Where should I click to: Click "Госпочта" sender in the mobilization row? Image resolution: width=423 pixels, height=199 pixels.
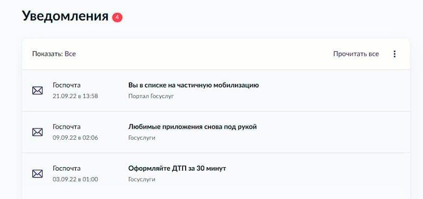click(67, 85)
